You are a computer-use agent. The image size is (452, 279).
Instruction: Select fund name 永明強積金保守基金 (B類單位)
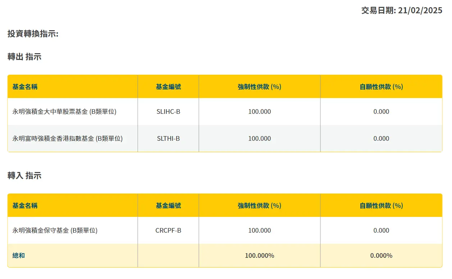55,231
